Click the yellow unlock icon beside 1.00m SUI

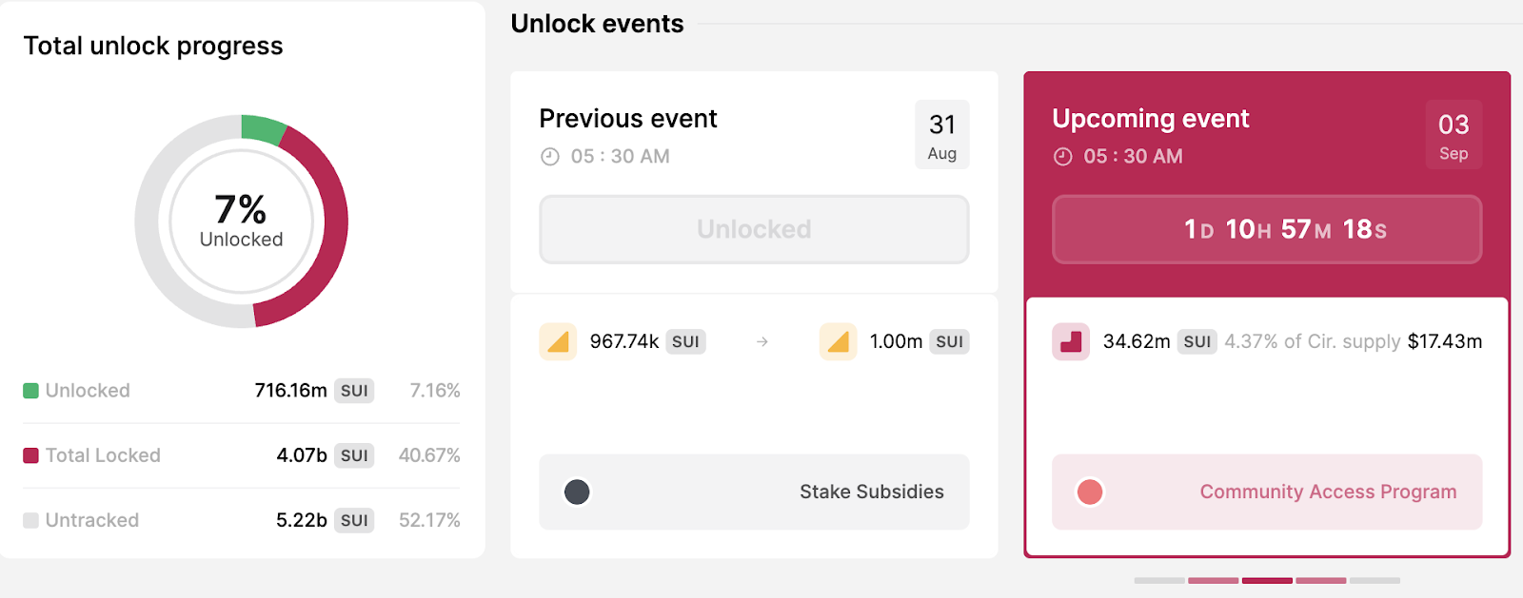pos(838,341)
